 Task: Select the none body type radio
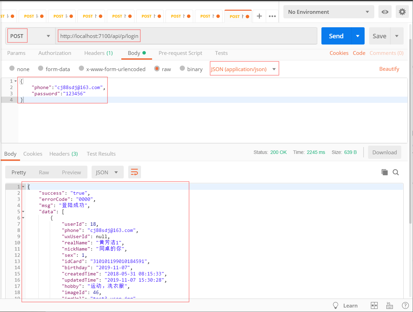point(12,68)
